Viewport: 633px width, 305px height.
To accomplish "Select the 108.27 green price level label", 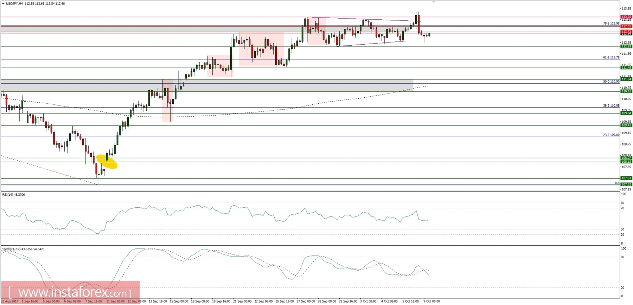I will coord(626,158).
